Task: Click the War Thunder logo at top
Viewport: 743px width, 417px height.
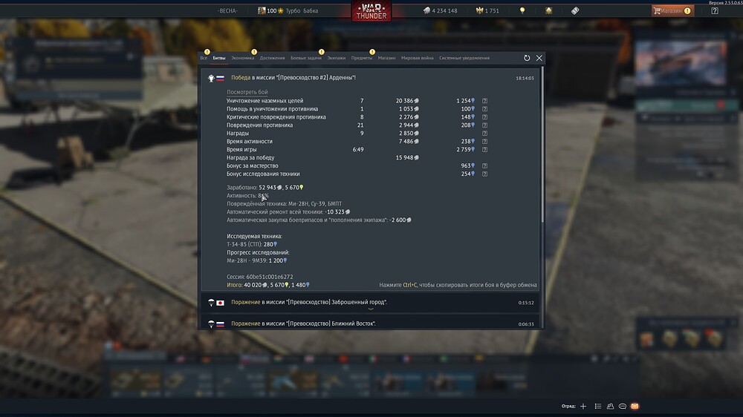Action: coord(371,11)
